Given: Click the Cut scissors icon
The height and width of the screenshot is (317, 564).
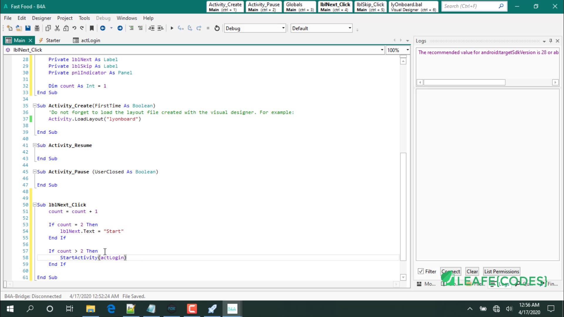Looking at the screenshot, I should (x=57, y=28).
